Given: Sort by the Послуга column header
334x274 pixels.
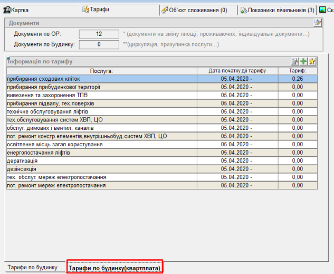Looking at the screenshot, I should coord(101,71).
